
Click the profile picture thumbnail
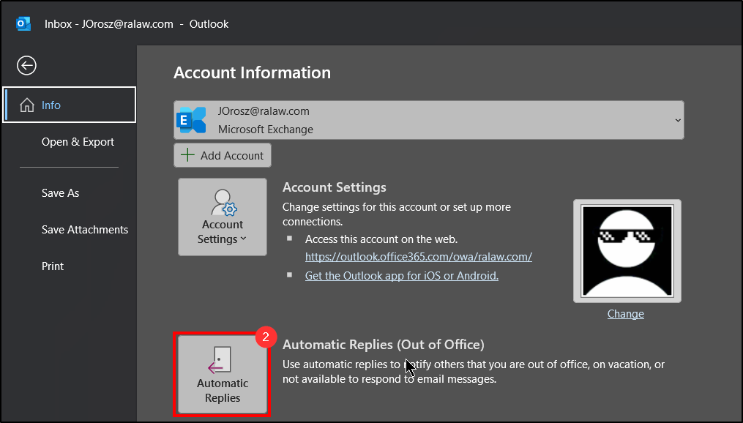click(x=627, y=251)
